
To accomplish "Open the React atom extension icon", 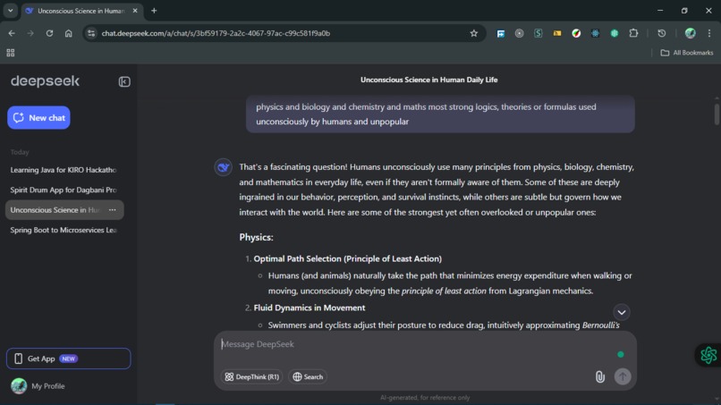I will (595, 33).
